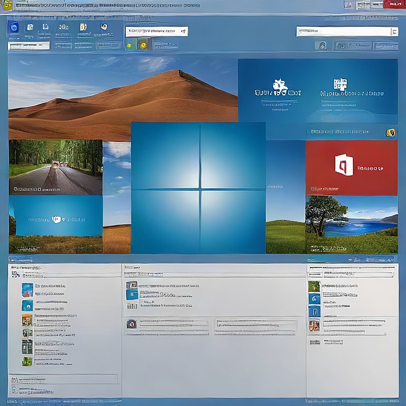The image size is (406, 406).
Task: Open the large blue Windows logo tile
Action: [198, 188]
